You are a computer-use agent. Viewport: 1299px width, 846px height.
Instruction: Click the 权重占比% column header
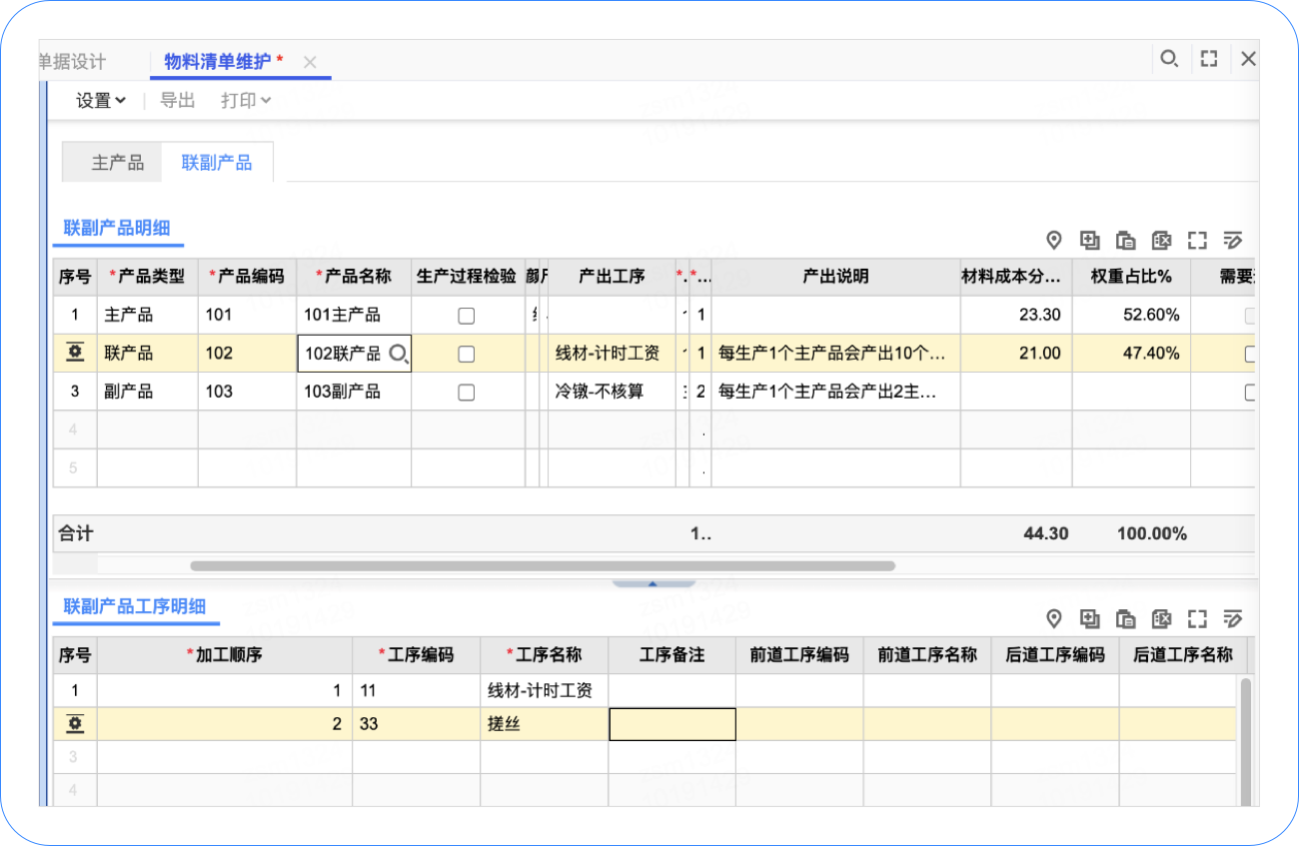1131,277
